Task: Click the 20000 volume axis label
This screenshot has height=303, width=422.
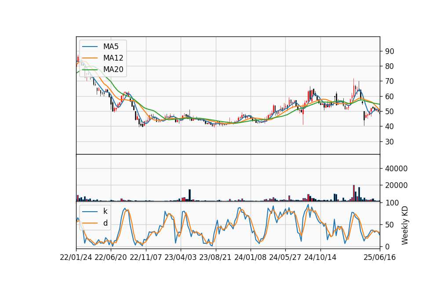Action: coord(396,185)
